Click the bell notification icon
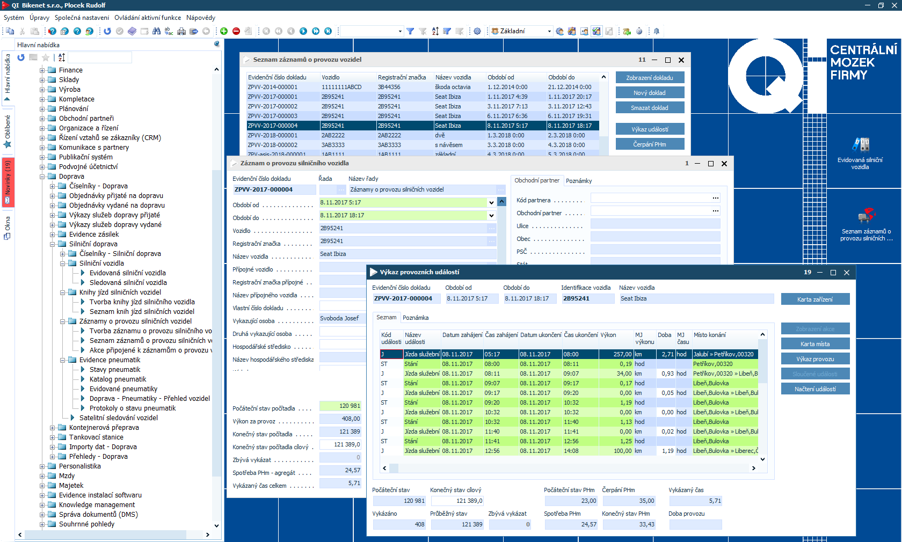Screen dimensions: 902x542 click(656, 31)
